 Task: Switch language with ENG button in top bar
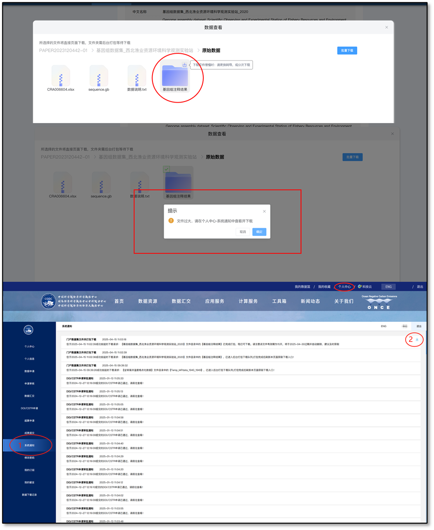pos(389,287)
